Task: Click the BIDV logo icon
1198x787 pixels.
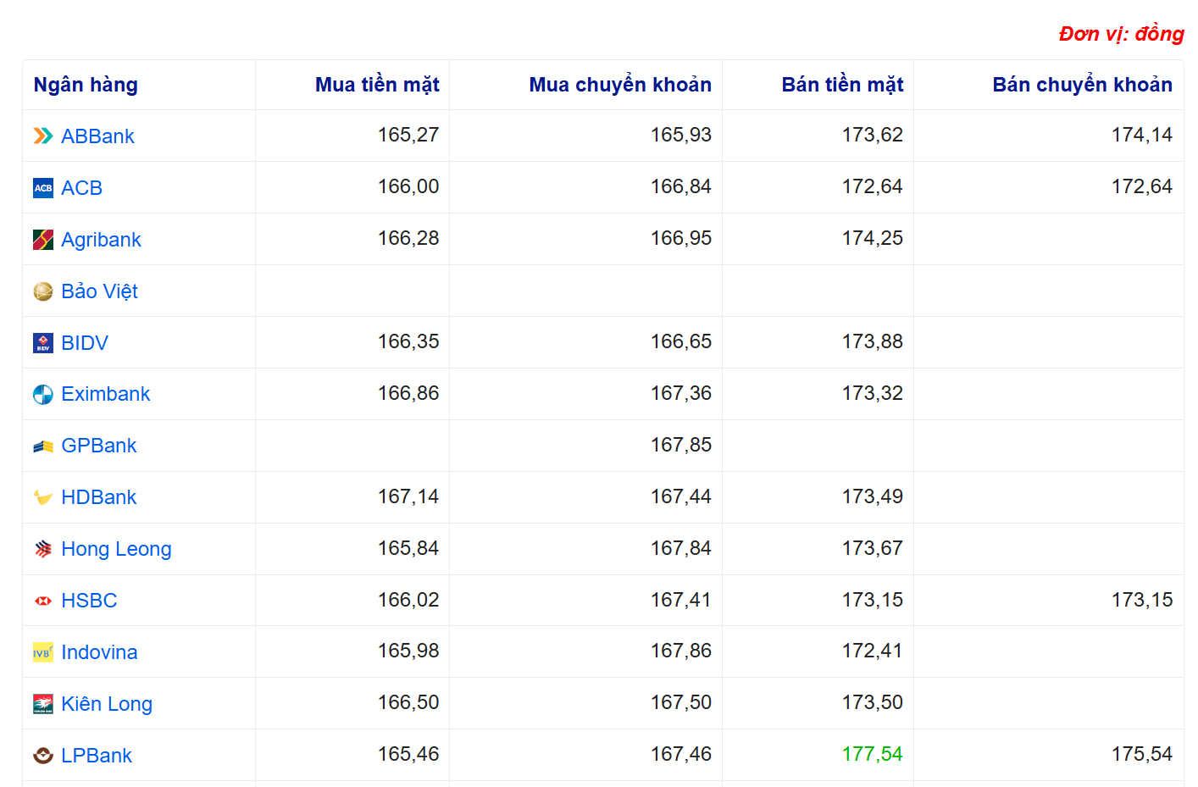Action: [43, 343]
